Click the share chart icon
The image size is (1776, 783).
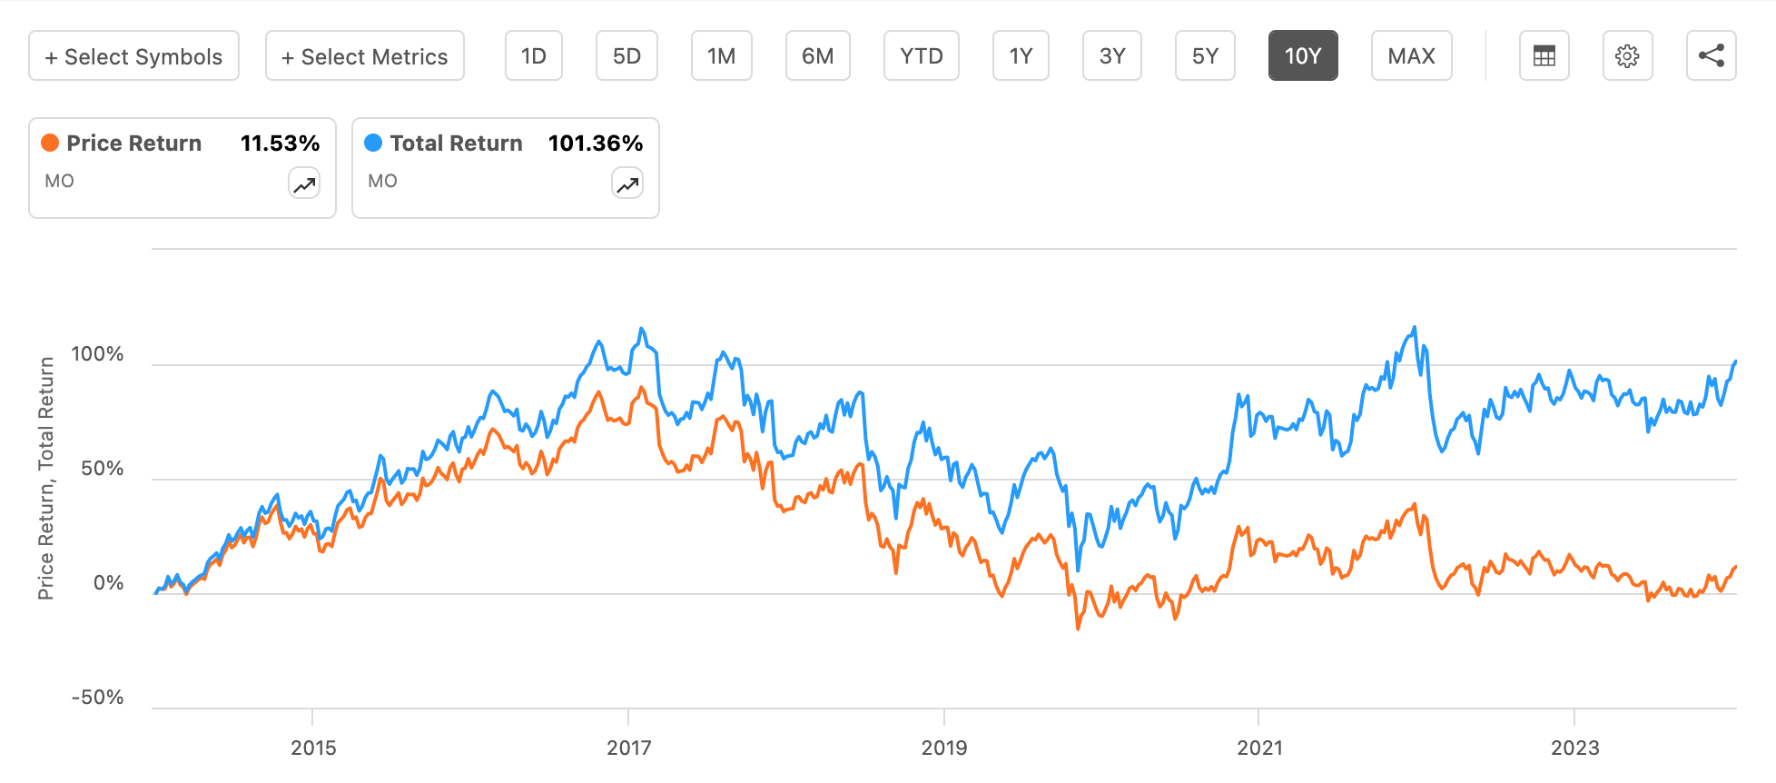coord(1711,56)
